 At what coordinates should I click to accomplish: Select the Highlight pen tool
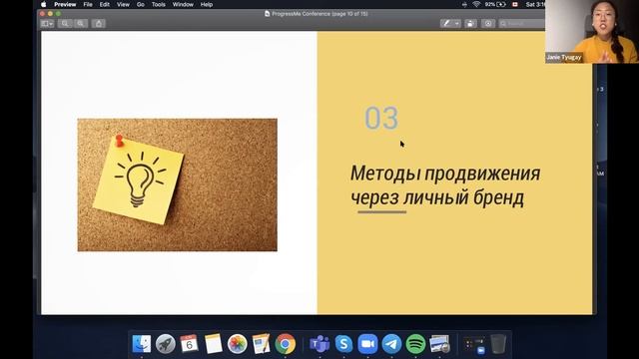pos(446,24)
